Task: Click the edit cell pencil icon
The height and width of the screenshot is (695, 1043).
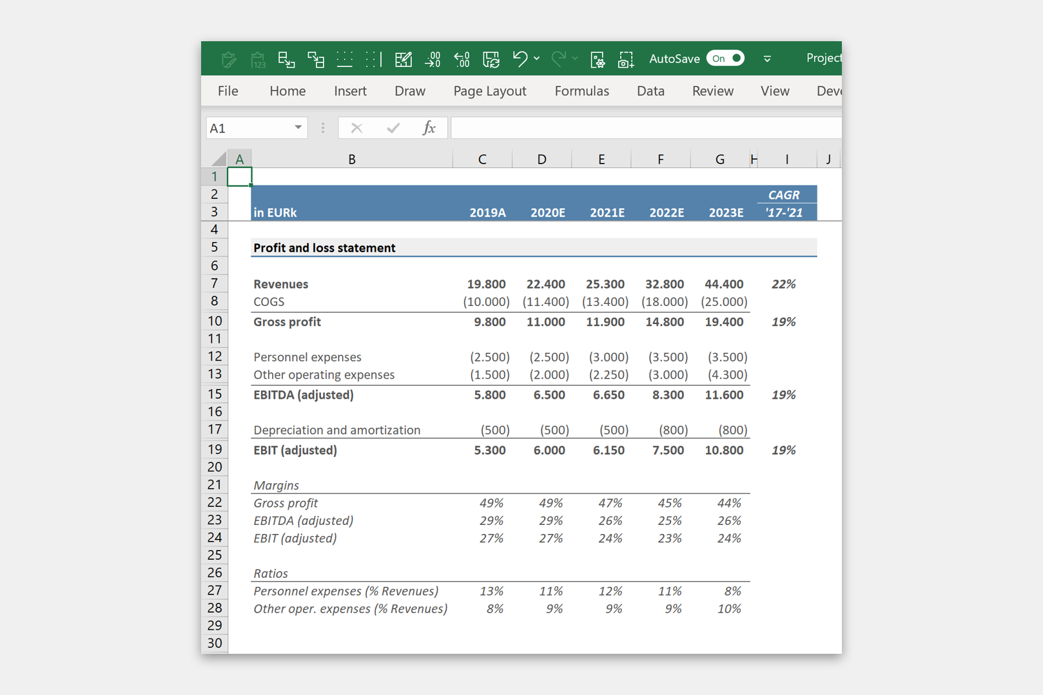Action: tap(404, 59)
